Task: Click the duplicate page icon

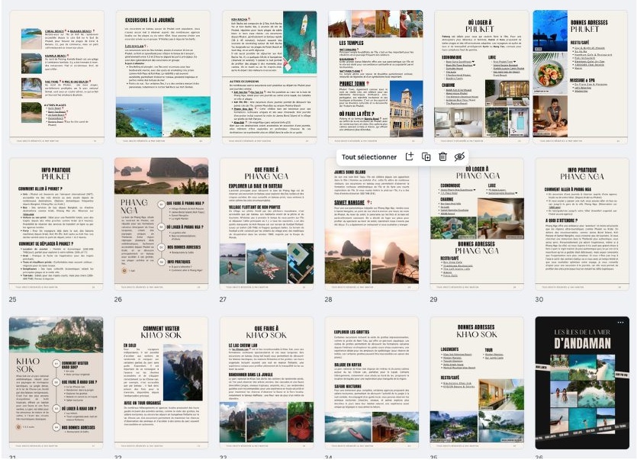Action: pos(426,156)
